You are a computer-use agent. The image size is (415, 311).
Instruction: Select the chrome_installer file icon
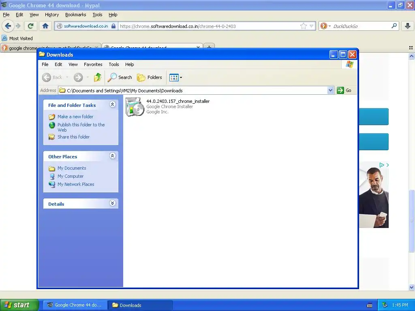(135, 107)
